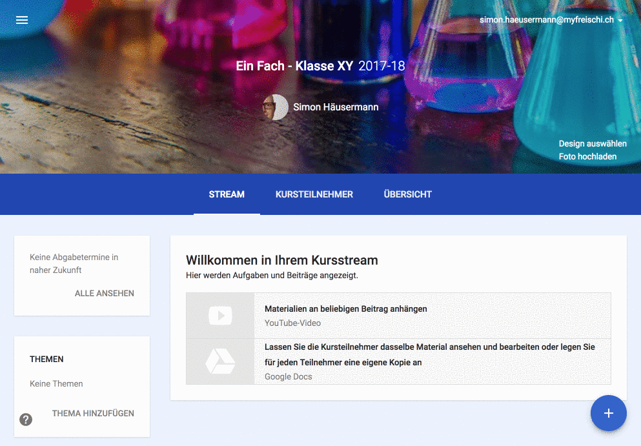The height and width of the screenshot is (446, 641).
Task: Click the YouTube video play icon
Action: (220, 316)
